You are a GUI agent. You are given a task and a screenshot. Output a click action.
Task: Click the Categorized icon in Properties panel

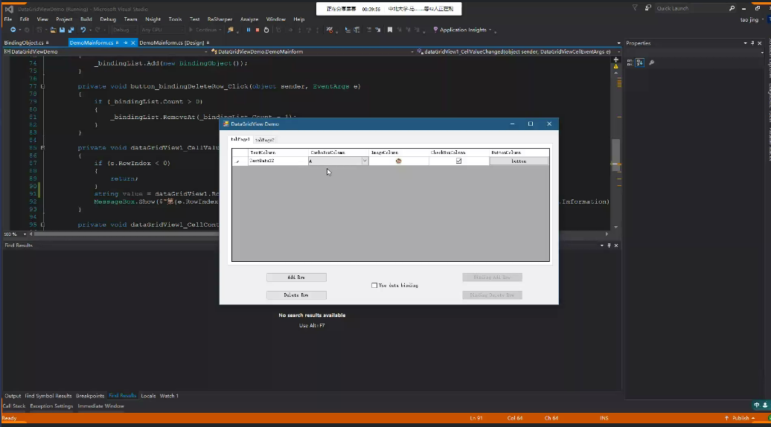(x=631, y=62)
